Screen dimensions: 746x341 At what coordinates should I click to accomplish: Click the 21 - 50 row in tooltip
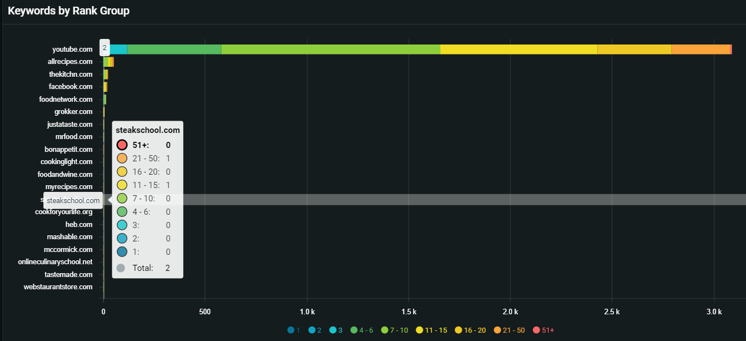tap(143, 159)
